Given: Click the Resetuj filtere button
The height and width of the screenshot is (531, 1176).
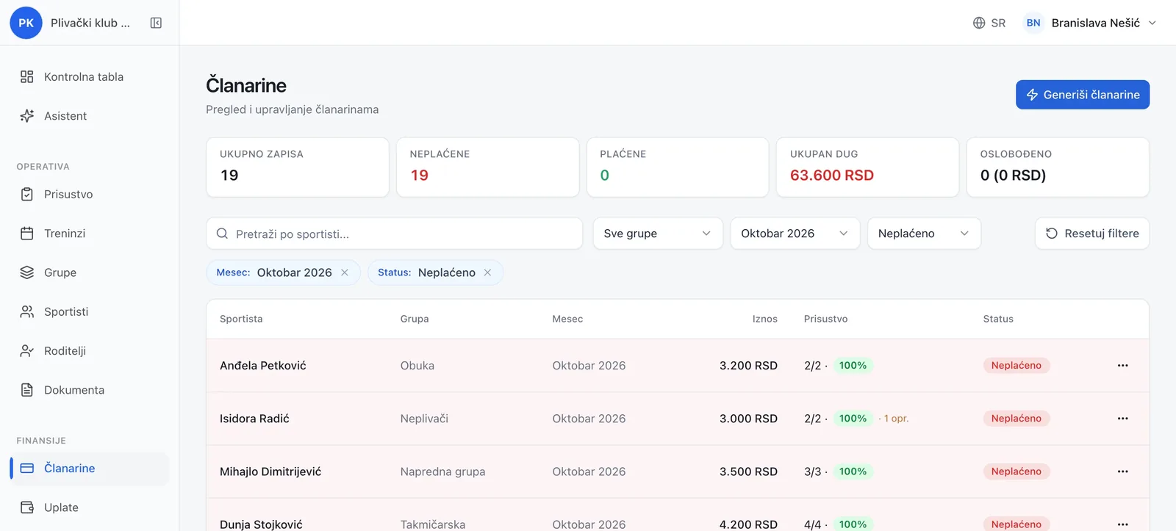Looking at the screenshot, I should (1092, 234).
